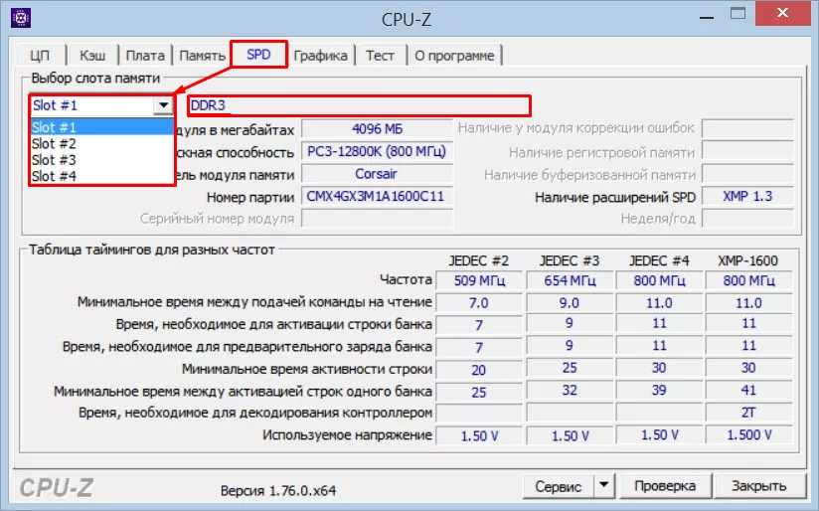Select the SPD tab
The height and width of the screenshot is (511, 819).
[258, 55]
